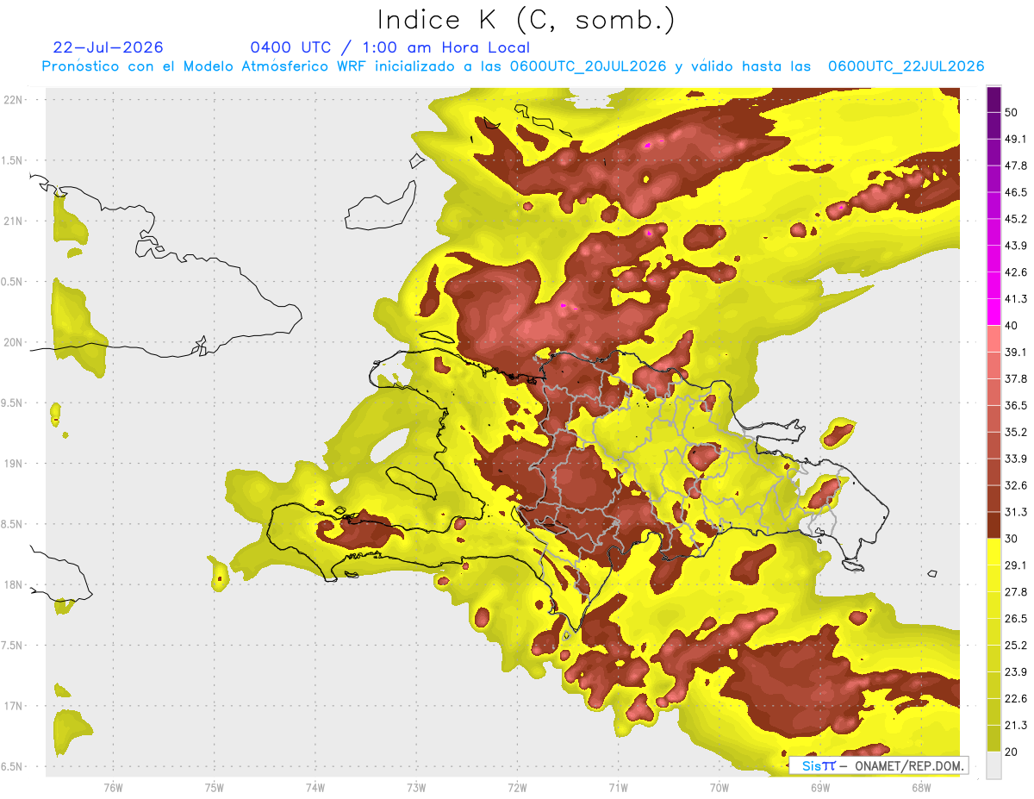Image resolution: width=1034 pixels, height=799 pixels.
Task: Click the "Pronostico con el Modelo Atmosferico WRF" subtitle line
Action: click(x=514, y=66)
